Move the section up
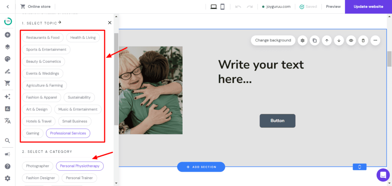 click(327, 40)
